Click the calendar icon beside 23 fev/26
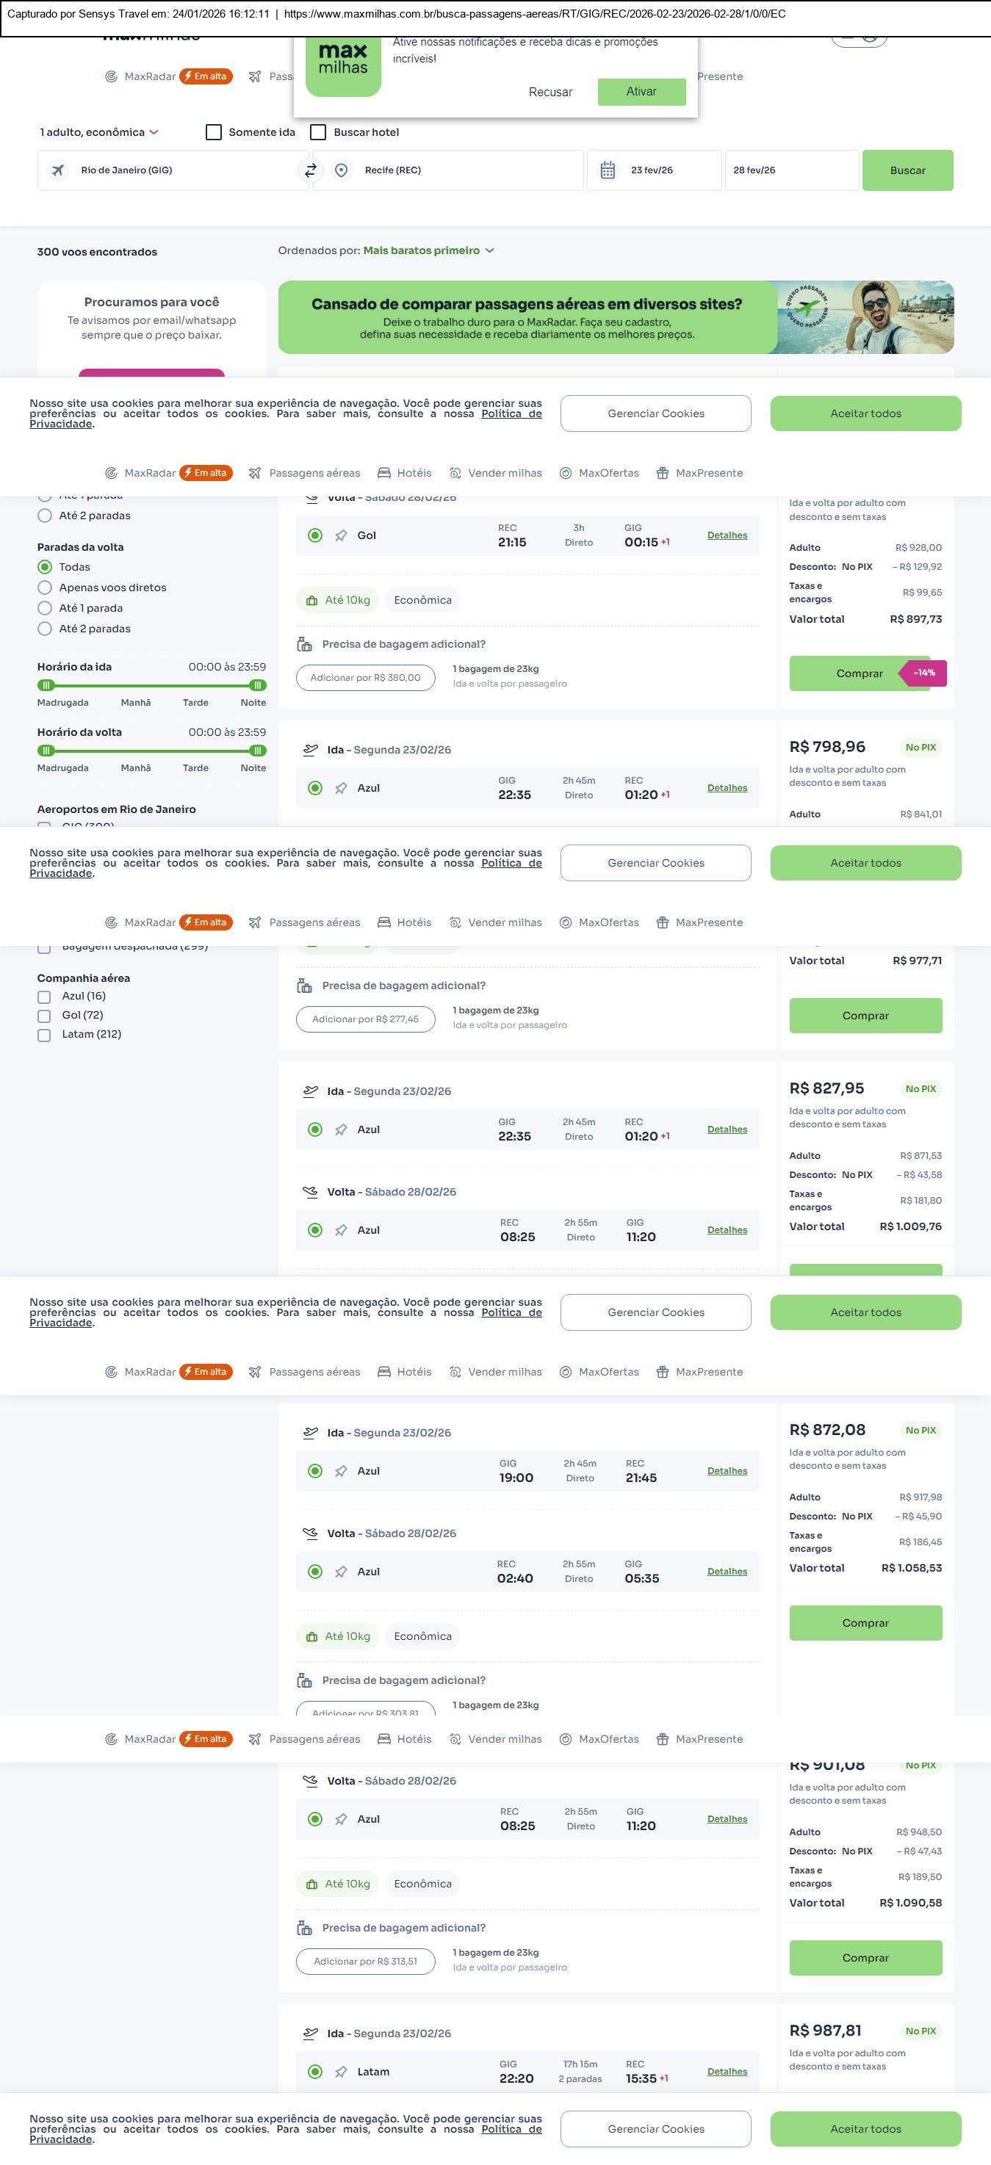Image resolution: width=991 pixels, height=2165 pixels. pyautogui.click(x=608, y=170)
